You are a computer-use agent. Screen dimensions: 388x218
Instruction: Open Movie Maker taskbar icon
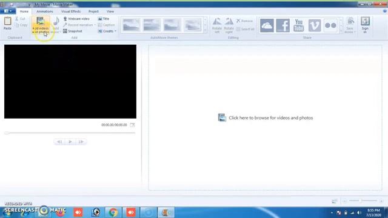(x=166, y=213)
